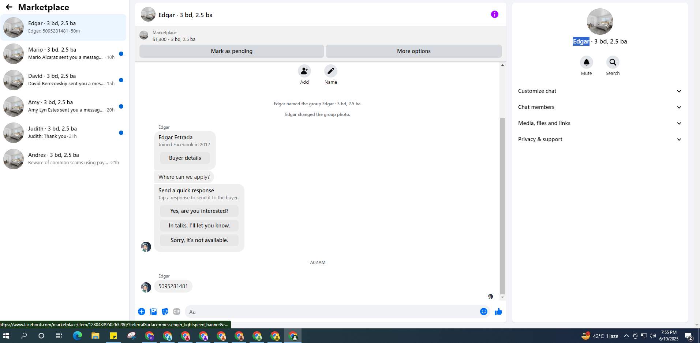
Task: Open the Judith conversation
Action: [63, 133]
